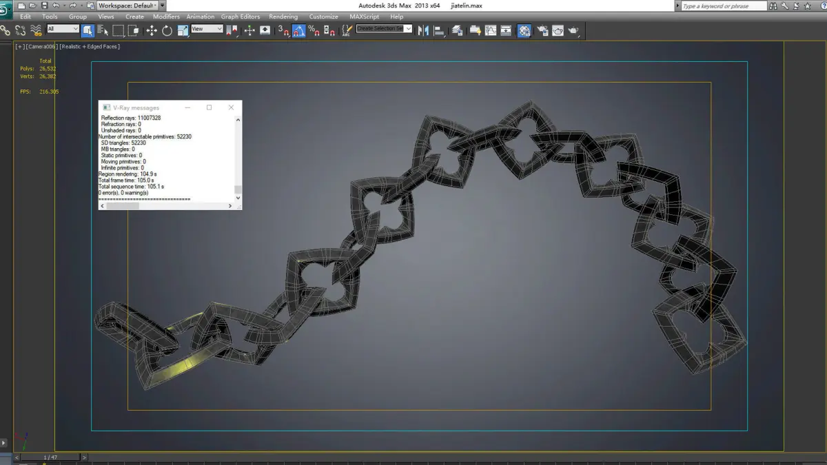Open the Reference Coordinate System 'View' dropdown

(207, 29)
